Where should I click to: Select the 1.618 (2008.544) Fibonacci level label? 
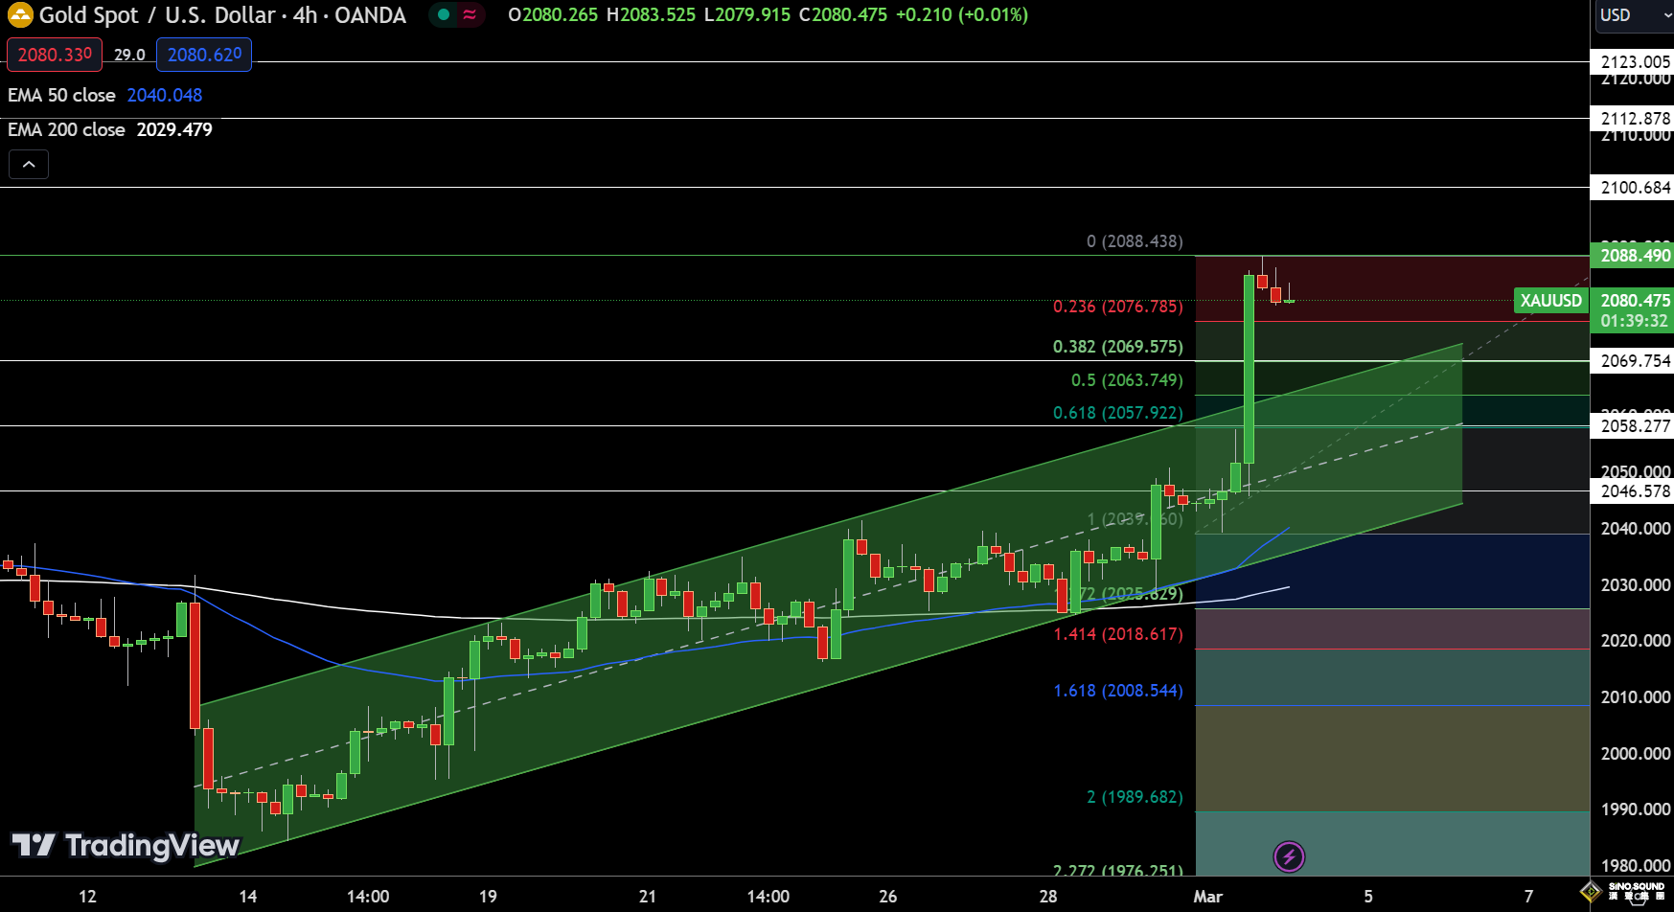pos(1117,691)
